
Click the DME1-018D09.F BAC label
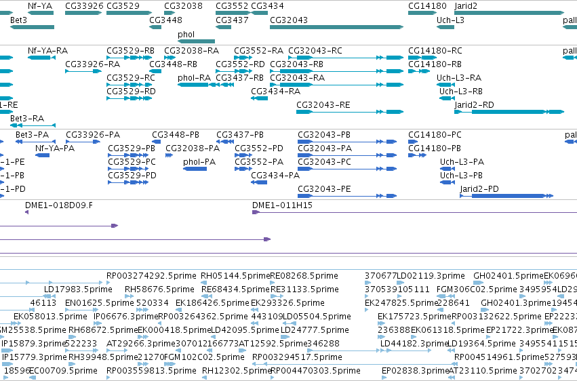59,205
